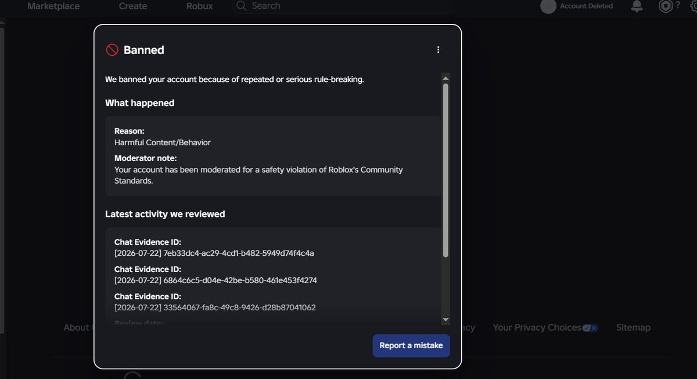Open the three-dot menu in Banned dialog
This screenshot has width=697, height=379.
439,50
